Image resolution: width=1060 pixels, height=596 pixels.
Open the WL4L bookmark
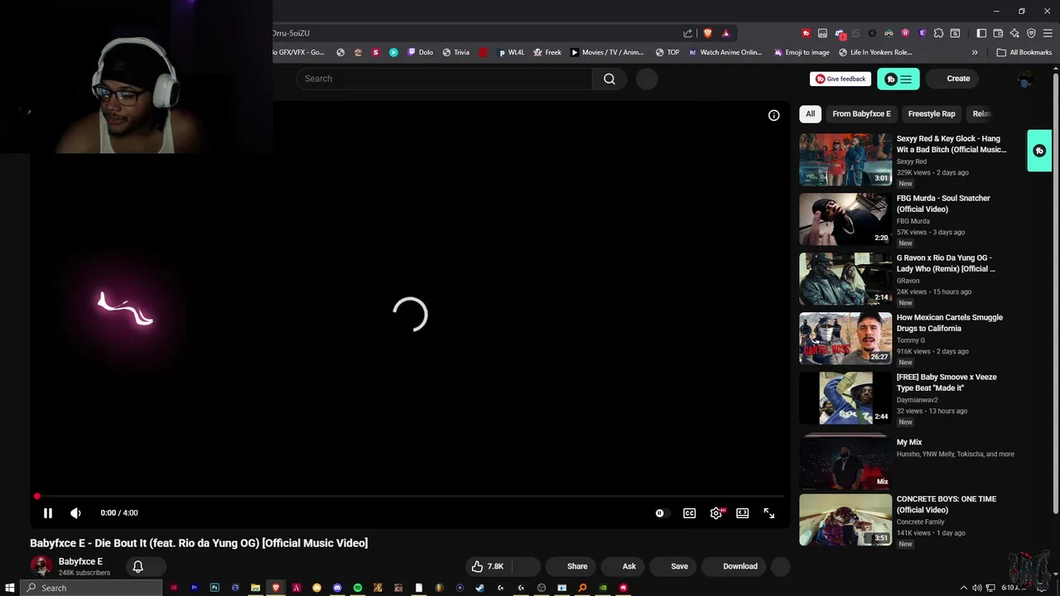tap(511, 52)
